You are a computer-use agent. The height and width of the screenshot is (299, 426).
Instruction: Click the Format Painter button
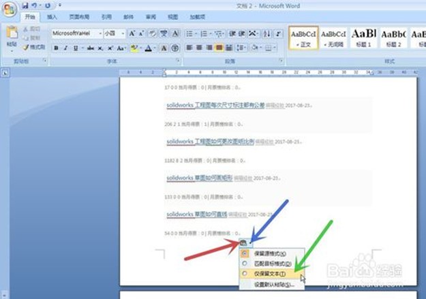coord(34,47)
